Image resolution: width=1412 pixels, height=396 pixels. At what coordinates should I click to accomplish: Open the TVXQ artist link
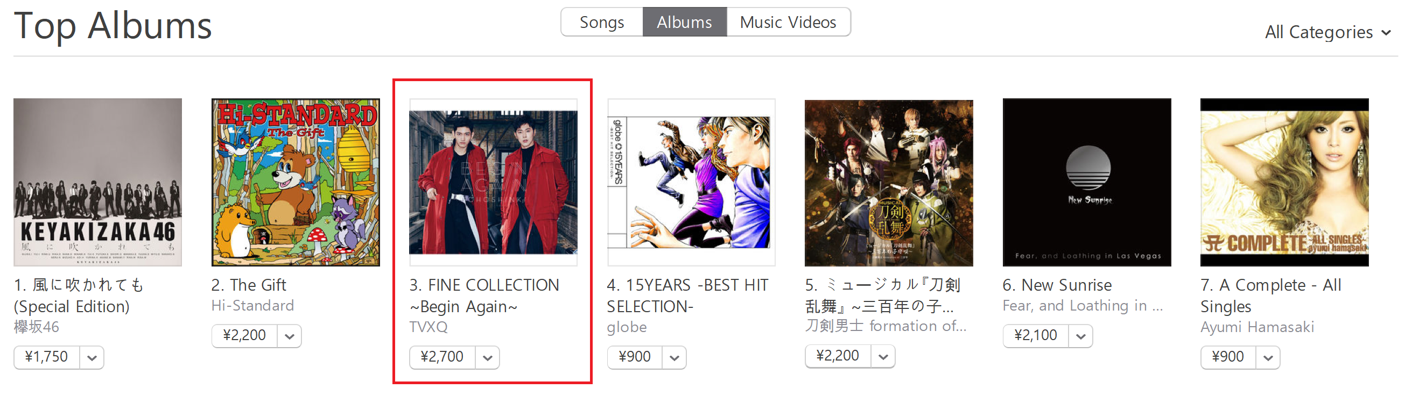tap(428, 327)
